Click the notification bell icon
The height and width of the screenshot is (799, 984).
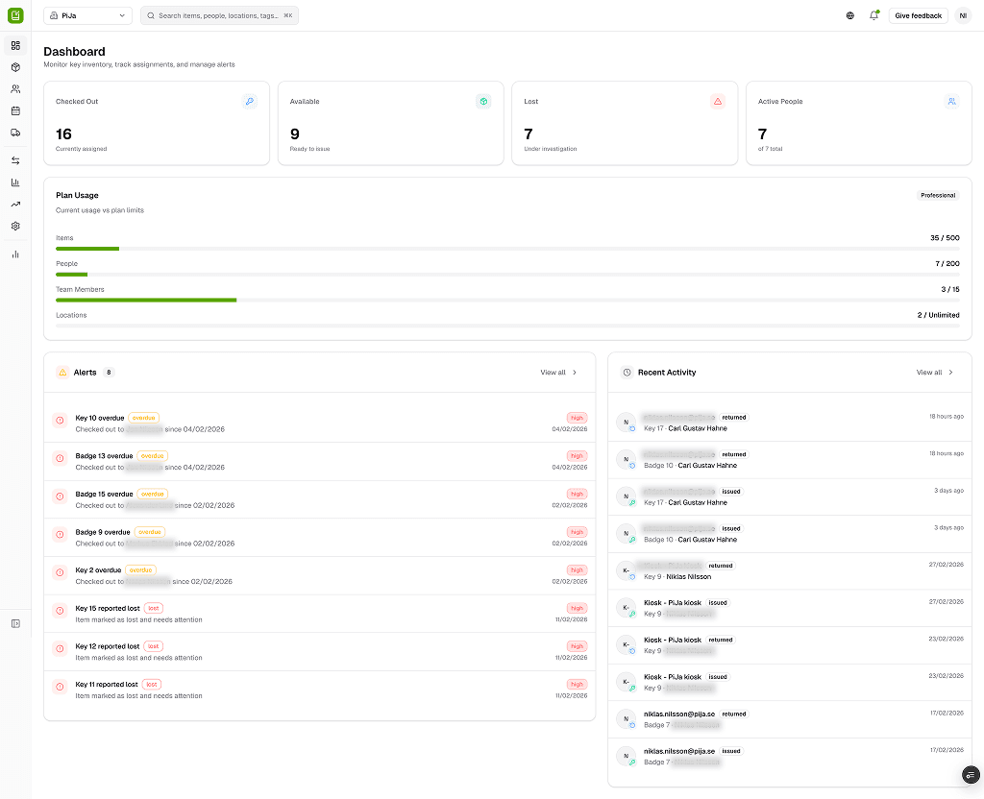coord(873,15)
